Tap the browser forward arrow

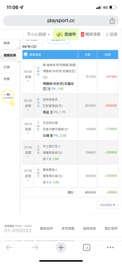tap(35, 248)
